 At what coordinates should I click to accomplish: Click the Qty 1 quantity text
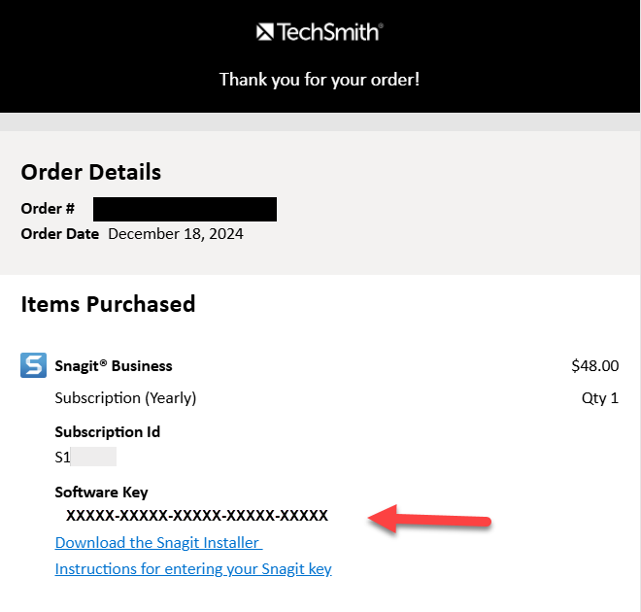(599, 398)
